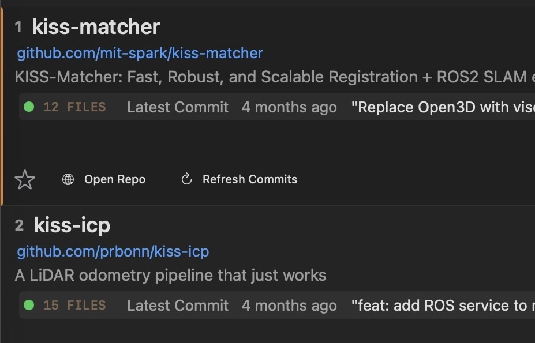Click the globe icon beside Open Repo
535x343 pixels.
pos(68,179)
